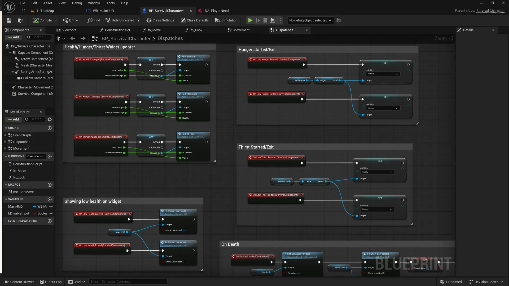Screen dimensions: 509x286
Task: Click the console command input field
Action: click(x=128, y=282)
